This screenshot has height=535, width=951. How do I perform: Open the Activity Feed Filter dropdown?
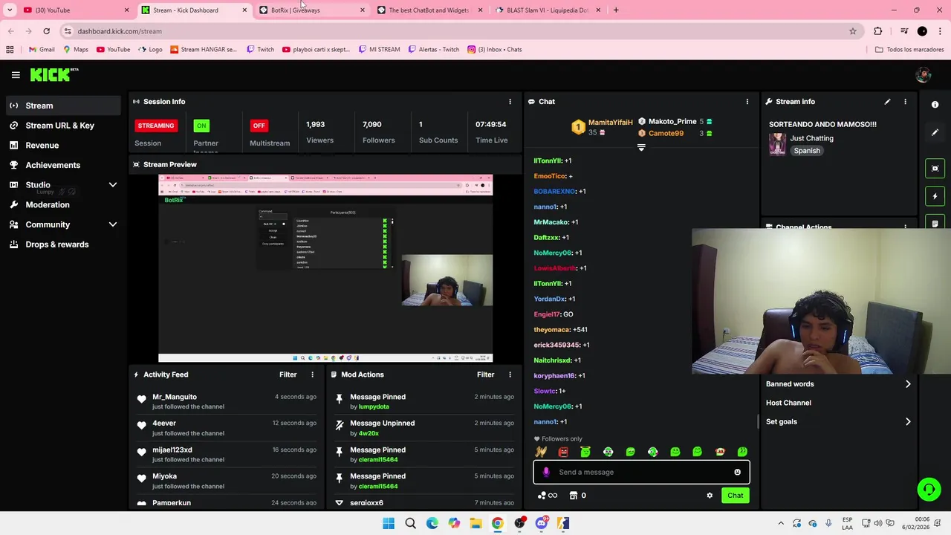[288, 374]
